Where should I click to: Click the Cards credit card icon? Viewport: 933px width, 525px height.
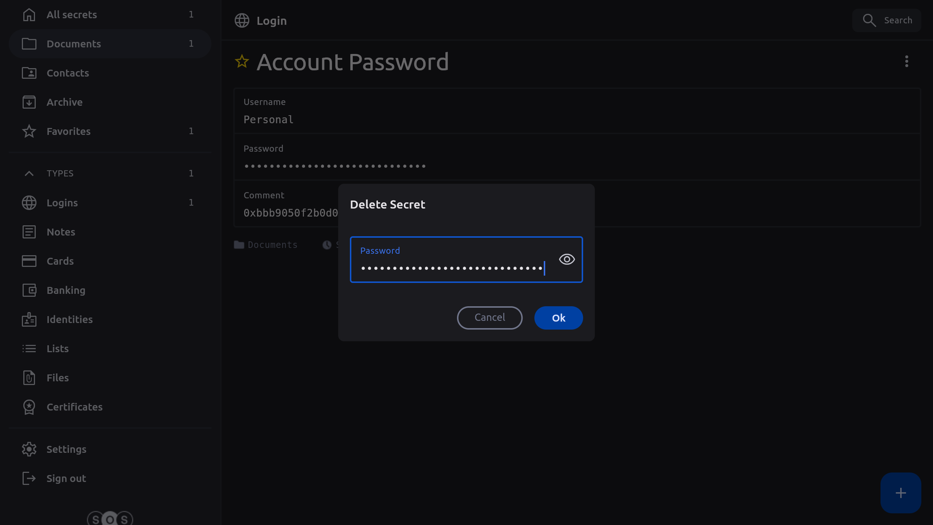point(29,261)
